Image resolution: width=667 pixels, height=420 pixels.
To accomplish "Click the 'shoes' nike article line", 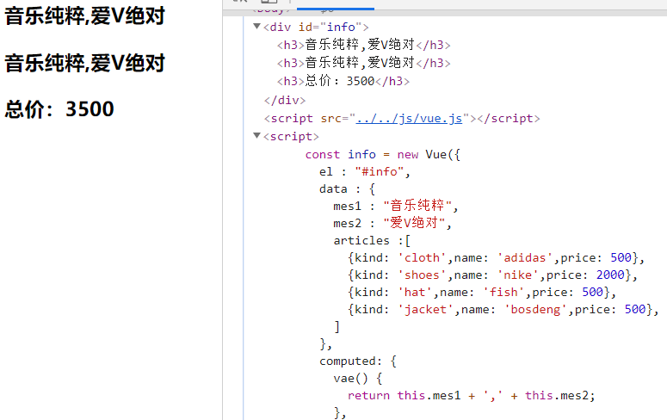I will tap(492, 275).
